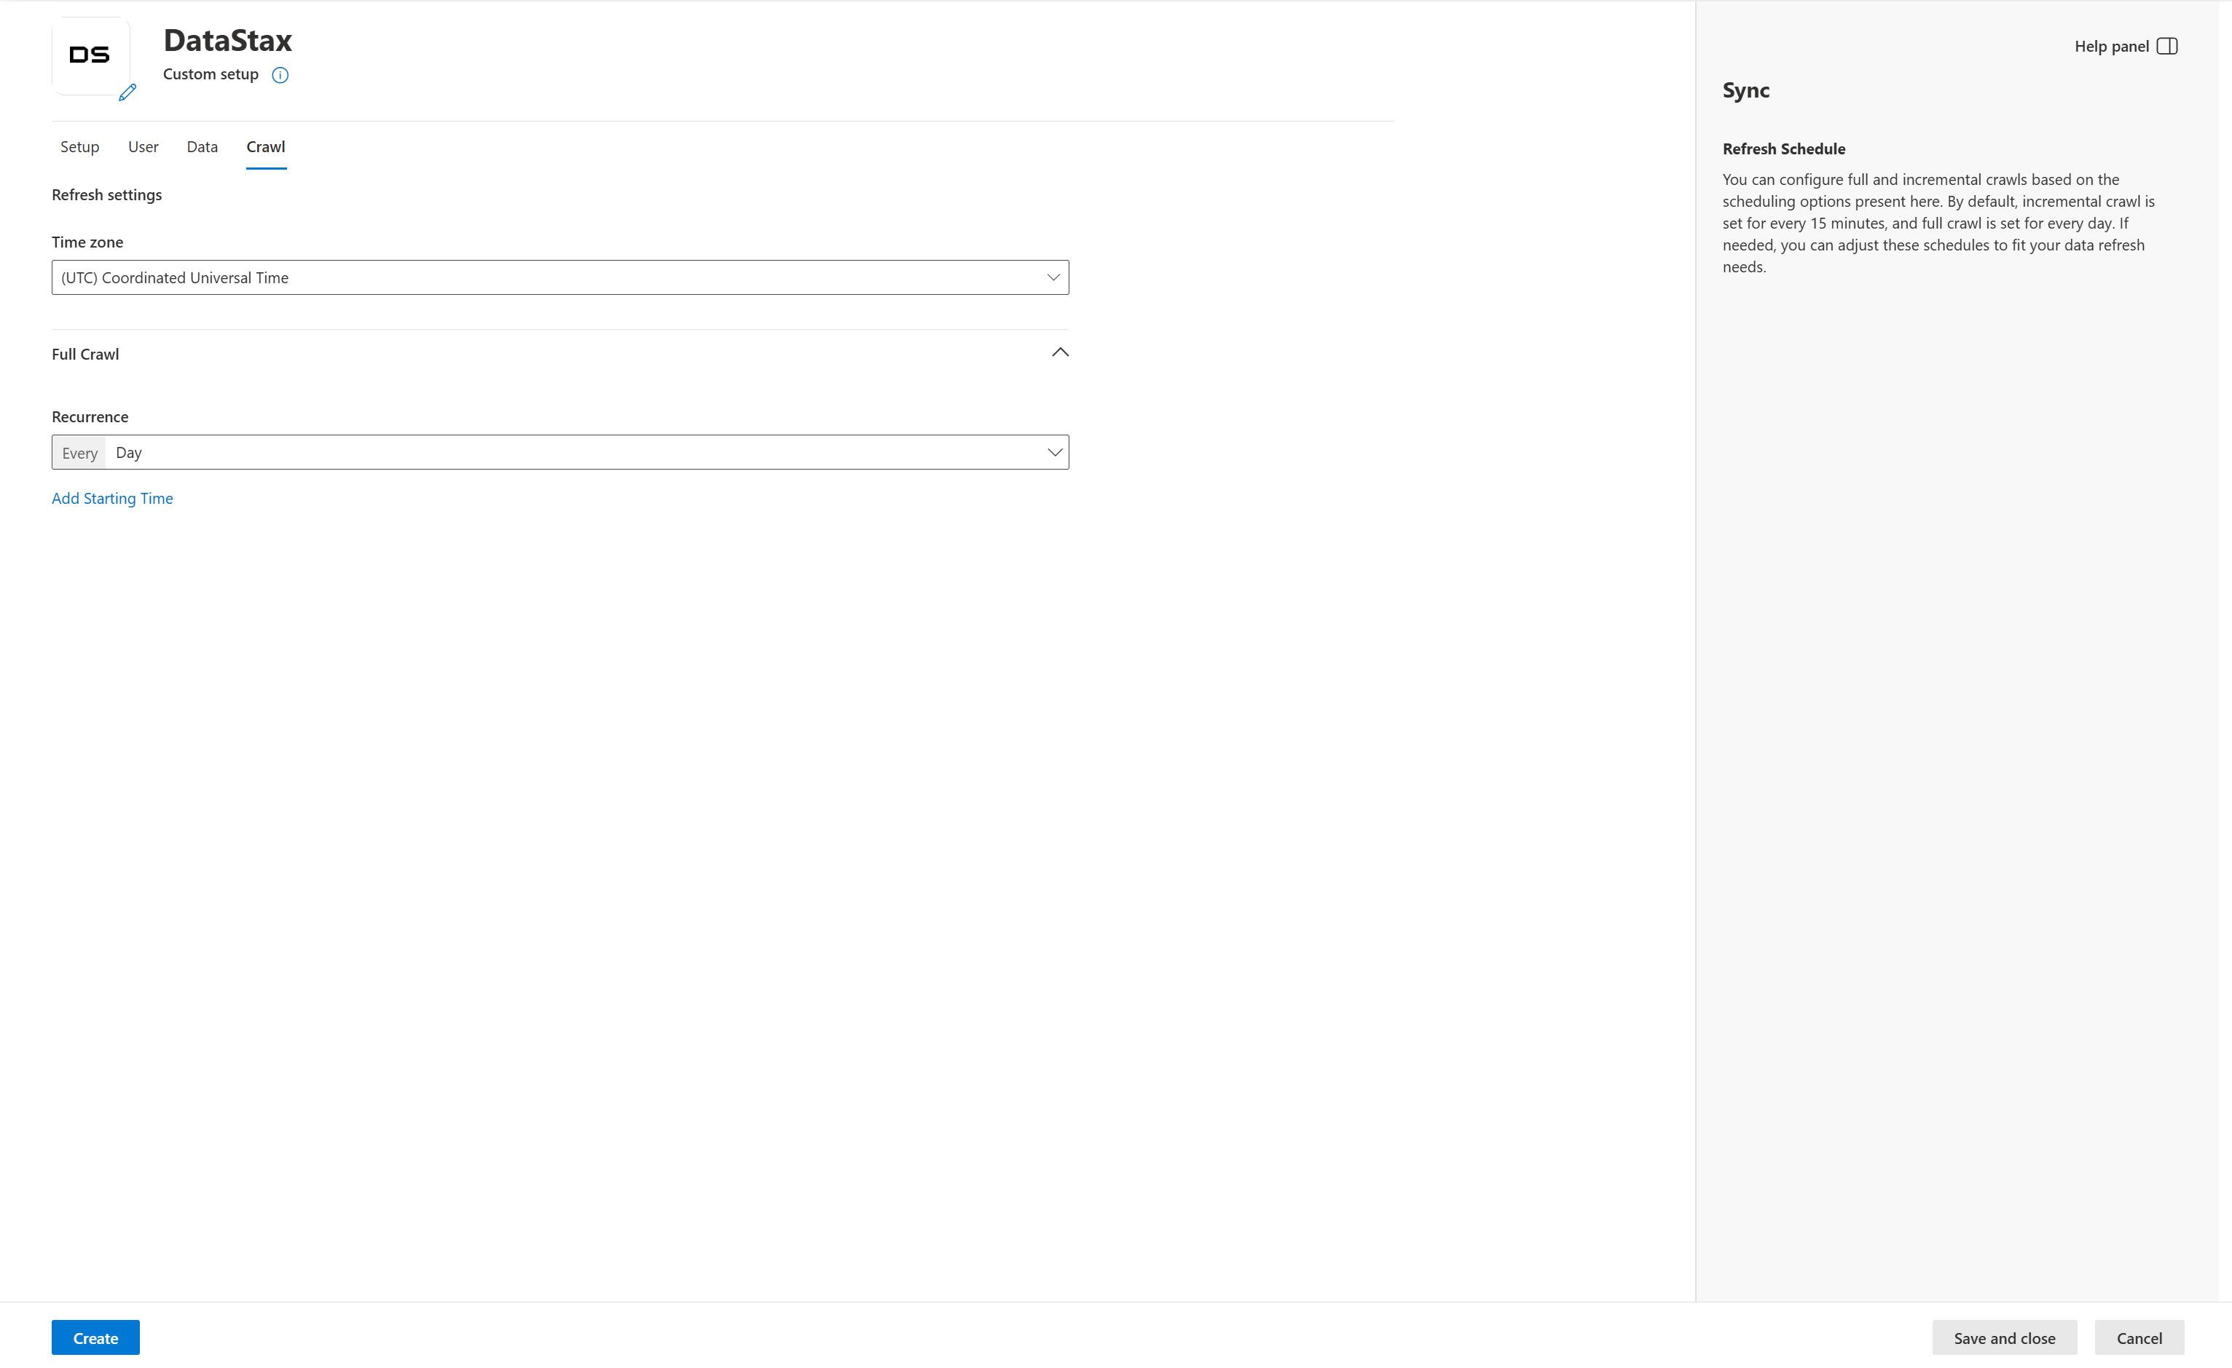Viewport: 2232px width, 1368px height.
Task: Switch to the Setup tab
Action: [79, 146]
